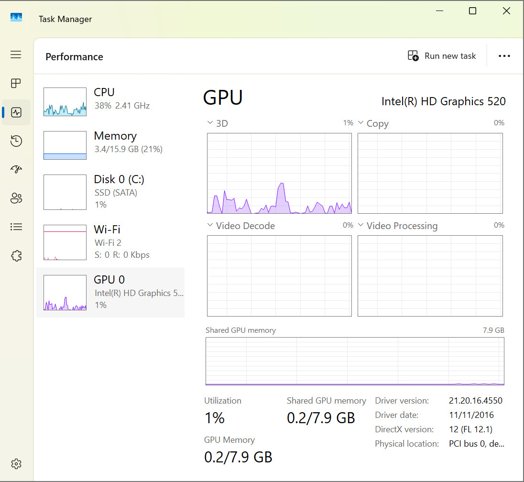Open the Startup apps page icon
524x482 pixels.
pos(16,169)
